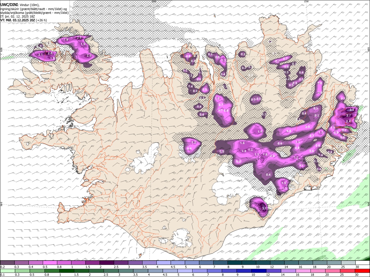This screenshot has width=370, height=277.
Task: Click the 1.8 value in the Westfjords
Action: click(x=66, y=40)
